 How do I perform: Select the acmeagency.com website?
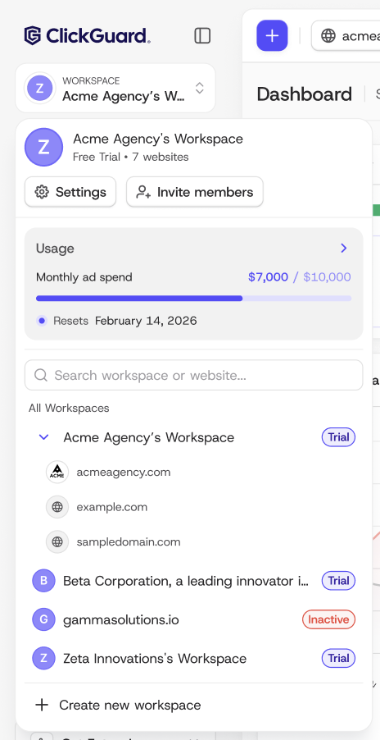pyautogui.click(x=124, y=472)
